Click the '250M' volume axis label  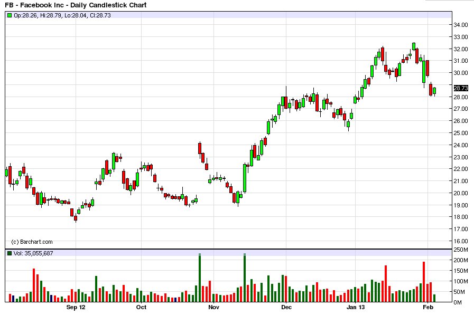point(461,250)
